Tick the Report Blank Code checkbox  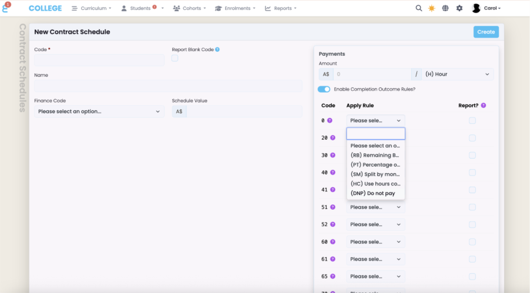tap(175, 58)
